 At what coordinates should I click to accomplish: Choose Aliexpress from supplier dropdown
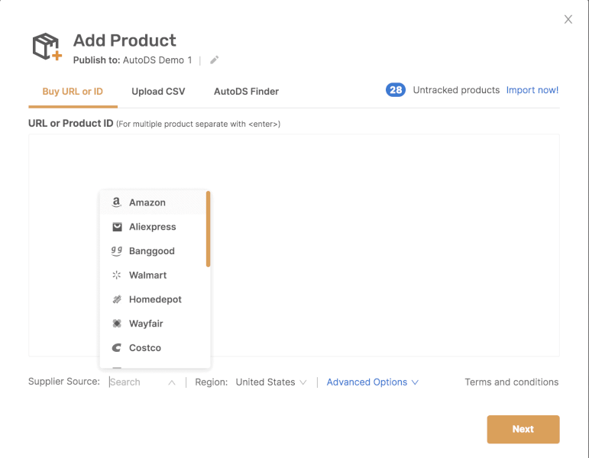(x=154, y=227)
